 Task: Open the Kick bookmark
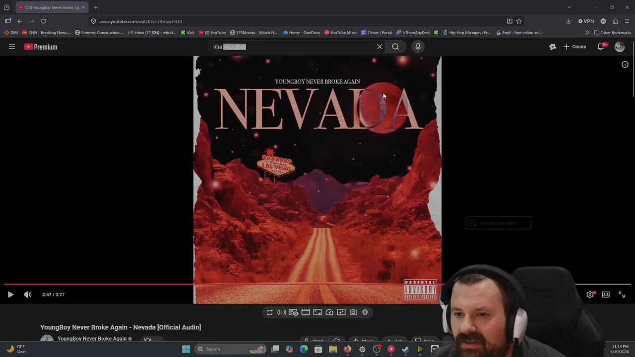pos(188,33)
